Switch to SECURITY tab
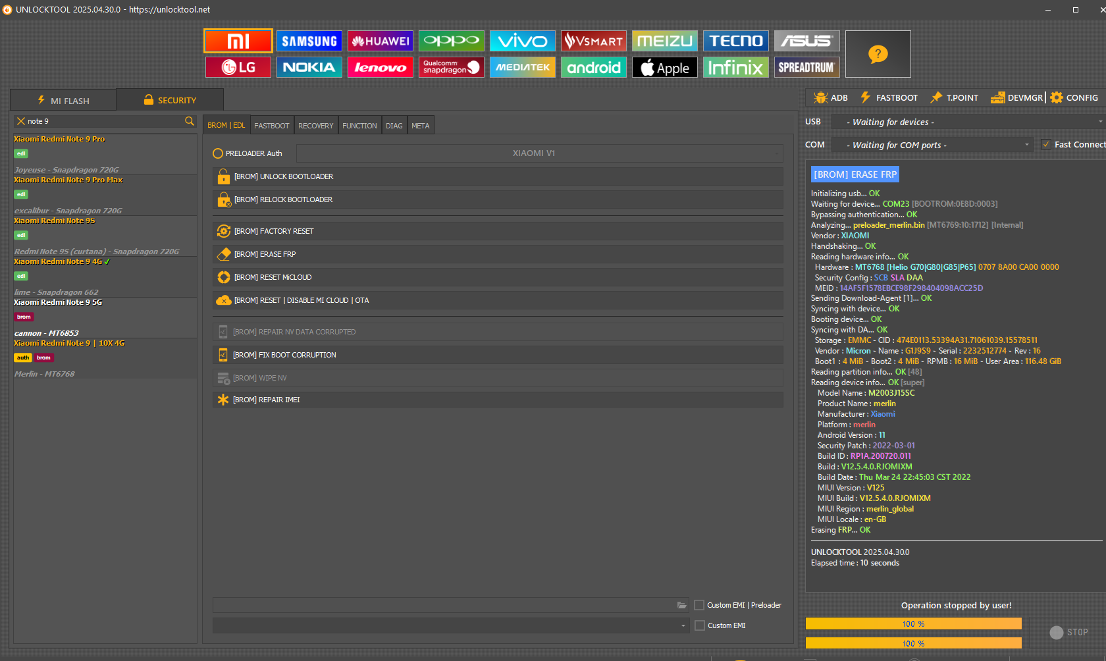The width and height of the screenshot is (1106, 661). pyautogui.click(x=170, y=100)
